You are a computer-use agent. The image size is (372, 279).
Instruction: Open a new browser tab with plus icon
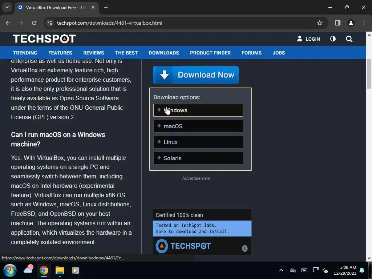[106, 8]
